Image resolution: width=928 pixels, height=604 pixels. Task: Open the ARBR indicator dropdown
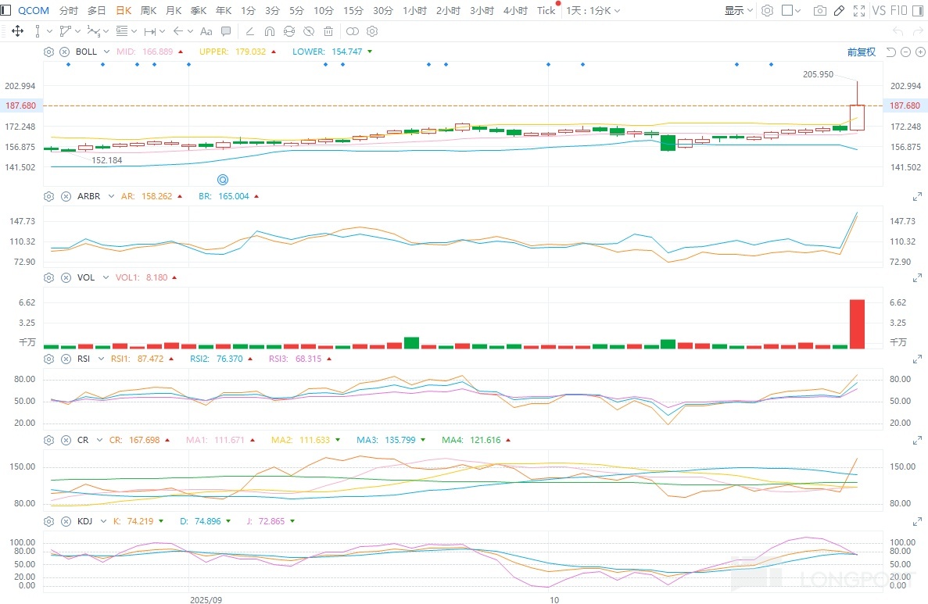[x=111, y=197]
